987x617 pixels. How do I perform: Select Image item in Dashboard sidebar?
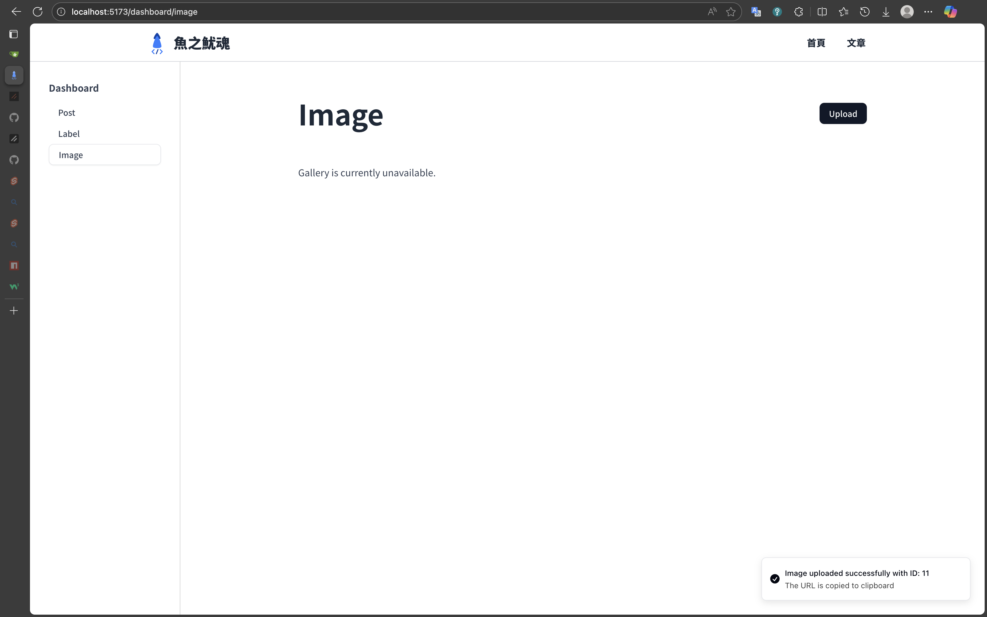[x=104, y=155]
